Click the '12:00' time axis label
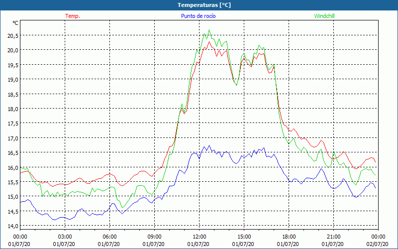The height and width of the screenshot is (249, 398). click(x=199, y=237)
